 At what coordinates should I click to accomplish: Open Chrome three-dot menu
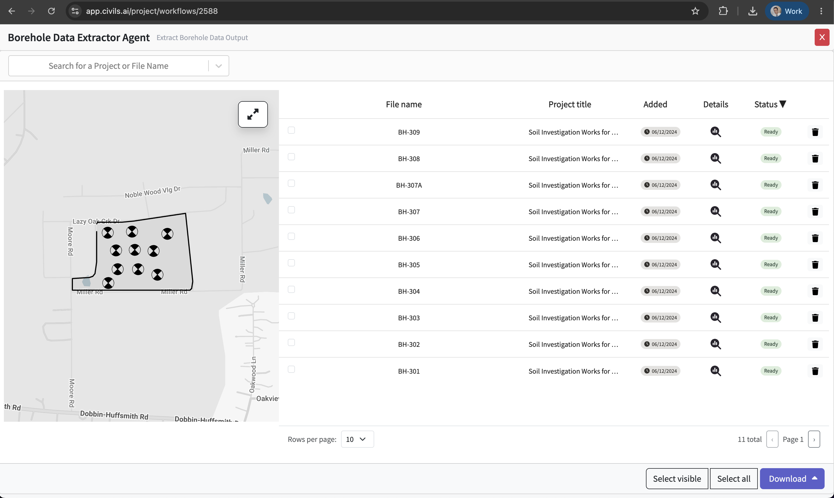(821, 11)
